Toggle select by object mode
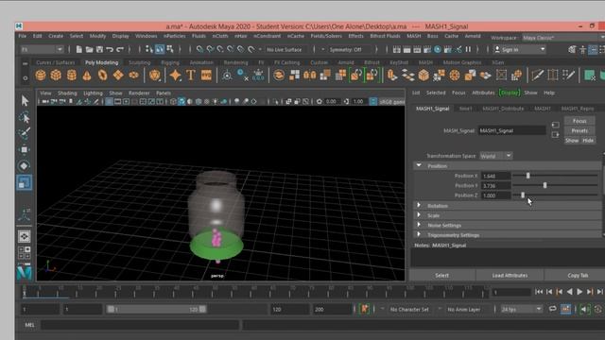 click(160, 49)
